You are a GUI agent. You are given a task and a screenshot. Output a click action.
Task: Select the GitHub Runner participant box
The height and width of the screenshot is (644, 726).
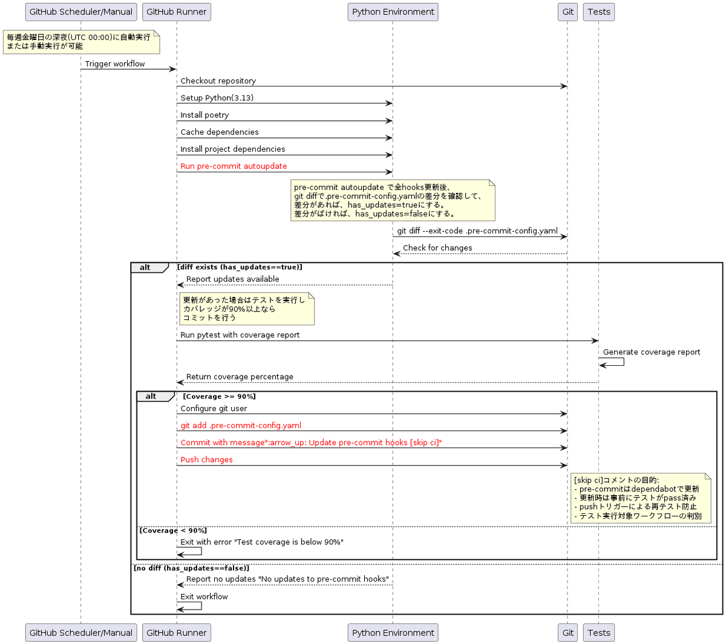[176, 11]
